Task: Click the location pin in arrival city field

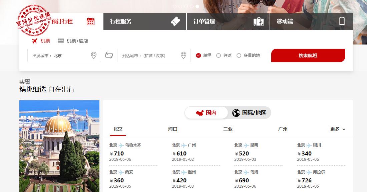Action: click(x=183, y=55)
